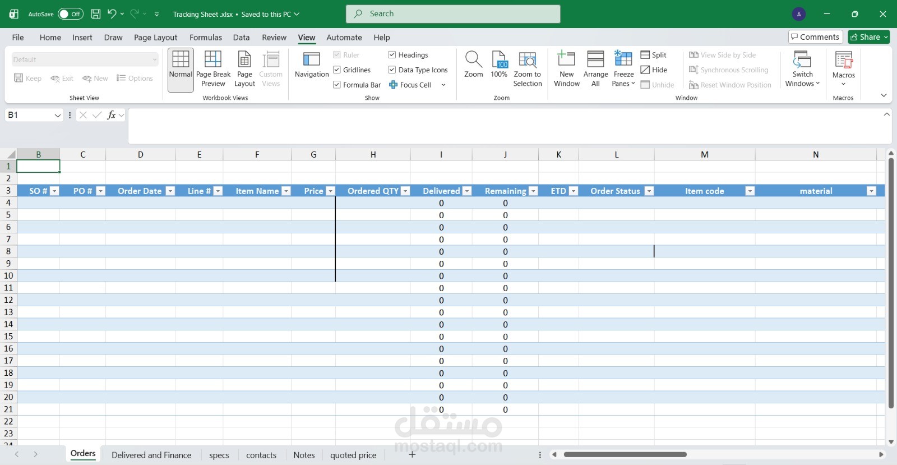Screen dimensions: 897x465
Task: Open the Zoom dialog
Action: [x=473, y=66]
